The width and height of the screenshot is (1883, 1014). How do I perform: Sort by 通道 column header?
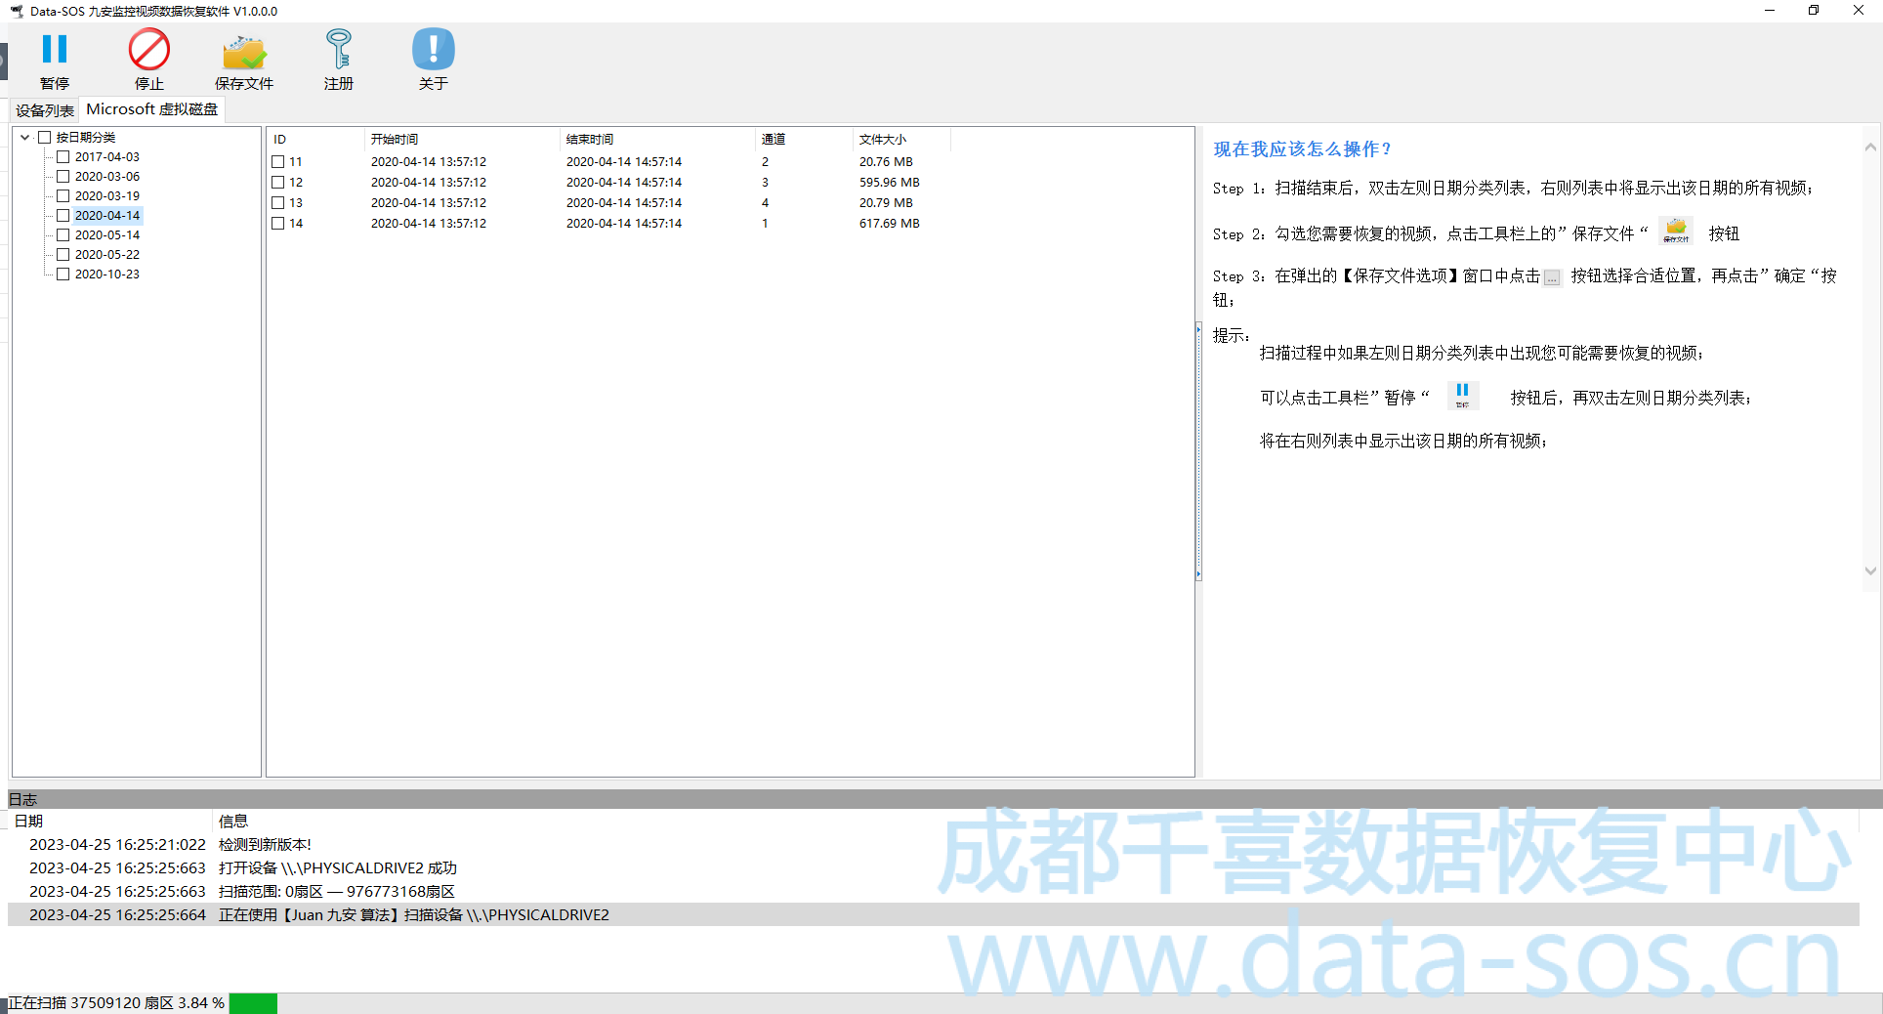pos(805,139)
